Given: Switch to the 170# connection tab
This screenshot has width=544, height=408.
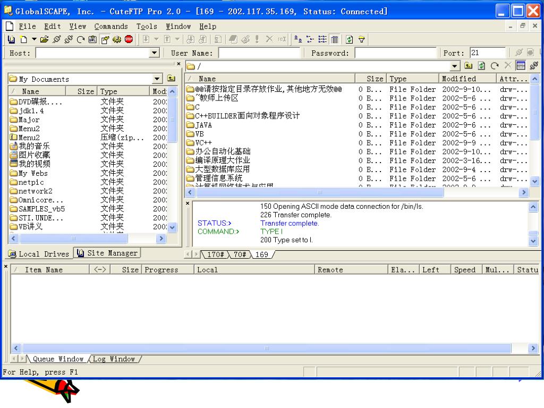Looking at the screenshot, I should click(x=215, y=254).
